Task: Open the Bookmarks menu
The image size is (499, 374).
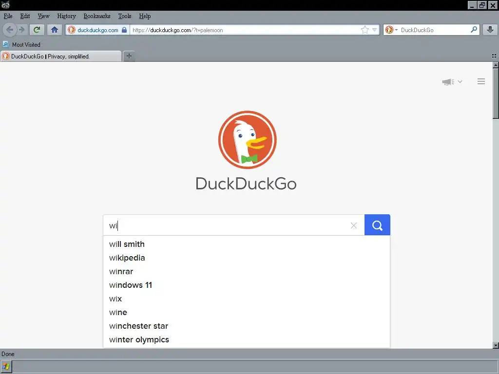Action: (x=97, y=16)
